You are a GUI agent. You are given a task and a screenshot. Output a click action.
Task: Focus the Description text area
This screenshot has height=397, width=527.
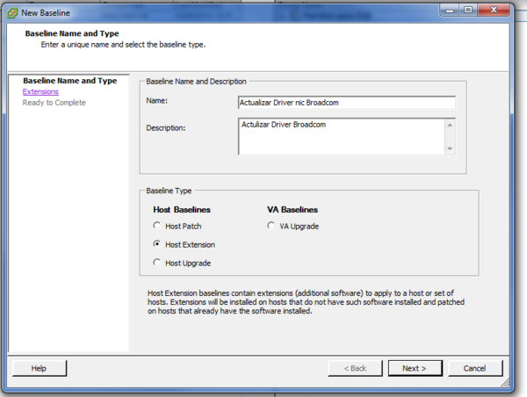pos(341,136)
